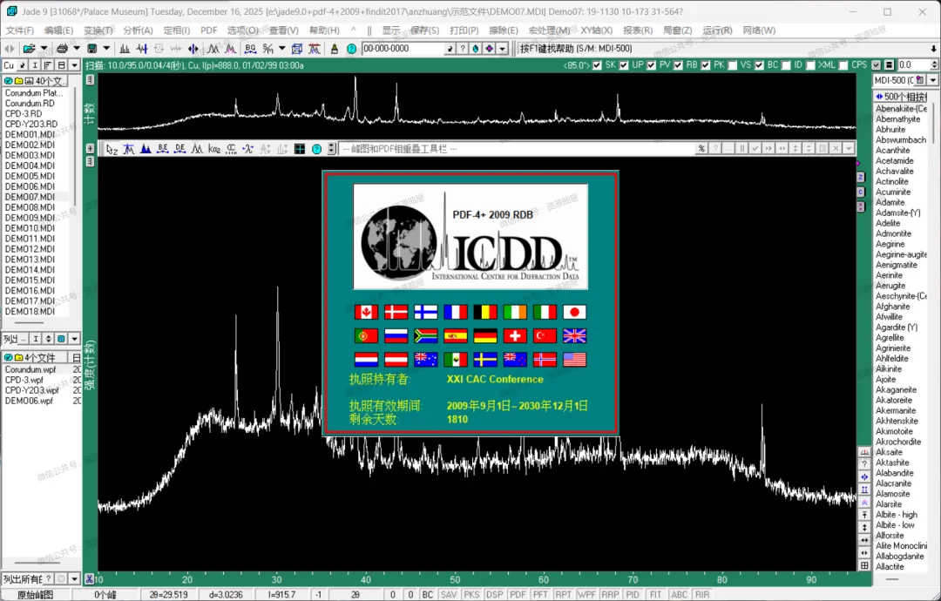The image size is (941, 601).
Task: Open the dropdown arrow next to printer icon
Action: 76,49
